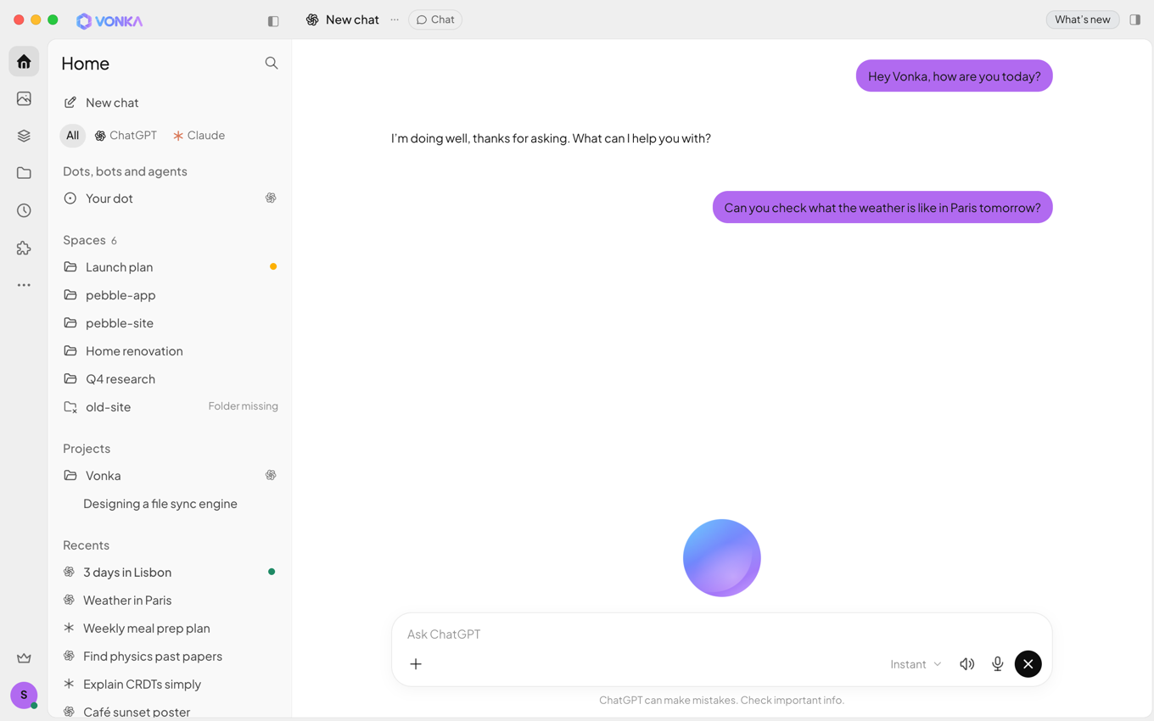Viewport: 1154px width, 721px height.
Task: Filter chats by Claude
Action: (x=199, y=136)
